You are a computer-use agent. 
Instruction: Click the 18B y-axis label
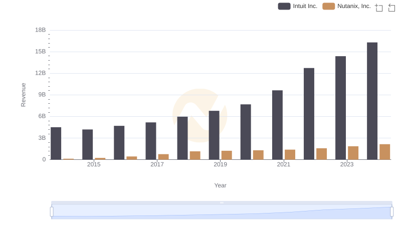pyautogui.click(x=41, y=30)
